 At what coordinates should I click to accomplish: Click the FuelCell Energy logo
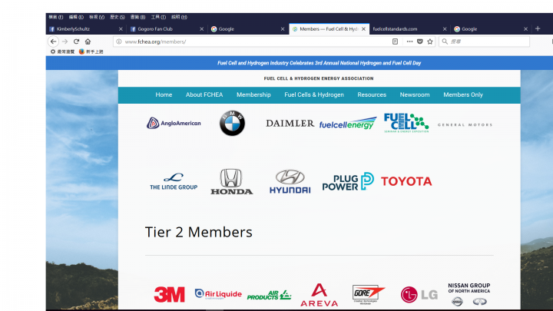click(348, 124)
